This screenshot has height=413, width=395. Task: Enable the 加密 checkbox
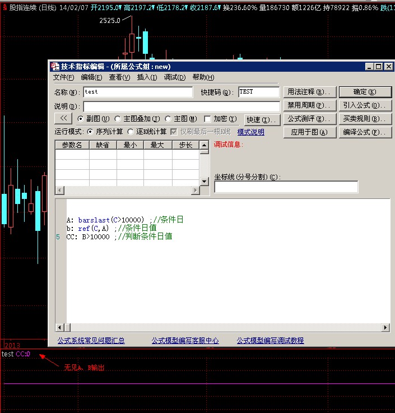pyautogui.click(x=207, y=119)
